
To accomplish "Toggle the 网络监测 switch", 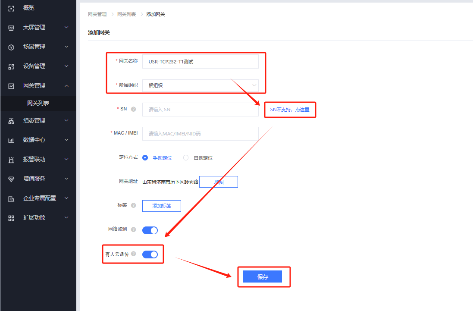I will click(x=150, y=230).
